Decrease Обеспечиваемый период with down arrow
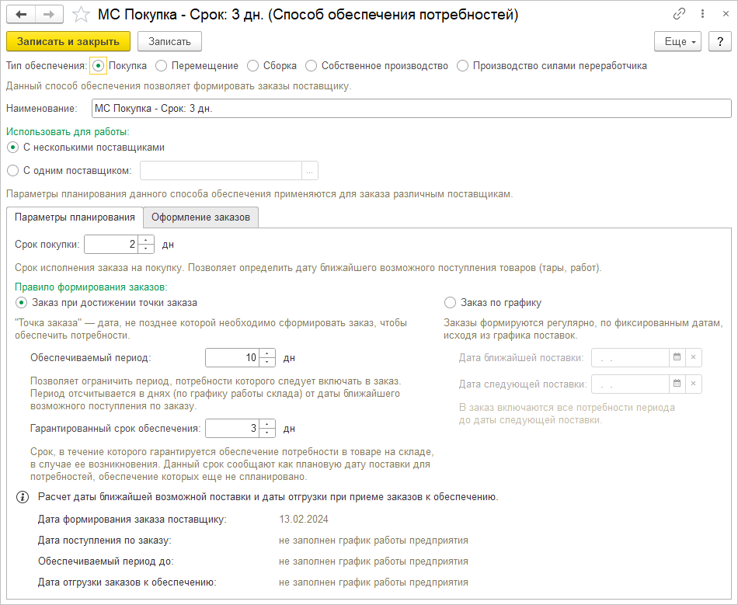Screen dimensions: 738x605 click(267, 362)
